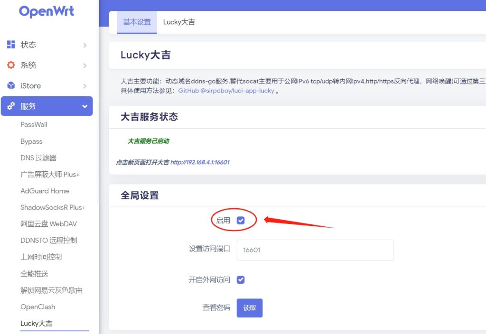Select Lucky大吉 in the sidebar

pos(36,323)
